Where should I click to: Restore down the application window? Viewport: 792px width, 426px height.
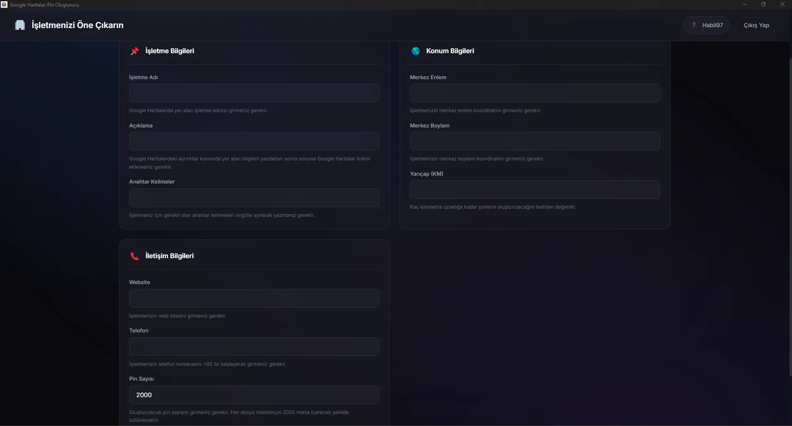coord(764,5)
